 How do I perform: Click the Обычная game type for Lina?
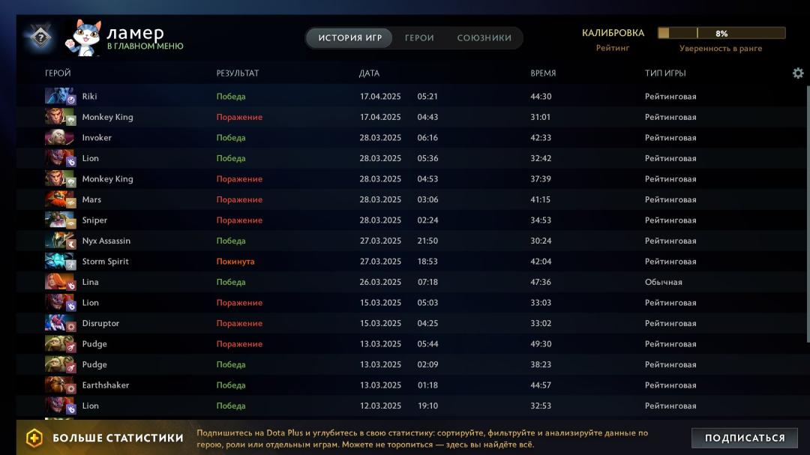(663, 282)
